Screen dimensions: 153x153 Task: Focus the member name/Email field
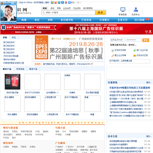pos(118,40)
